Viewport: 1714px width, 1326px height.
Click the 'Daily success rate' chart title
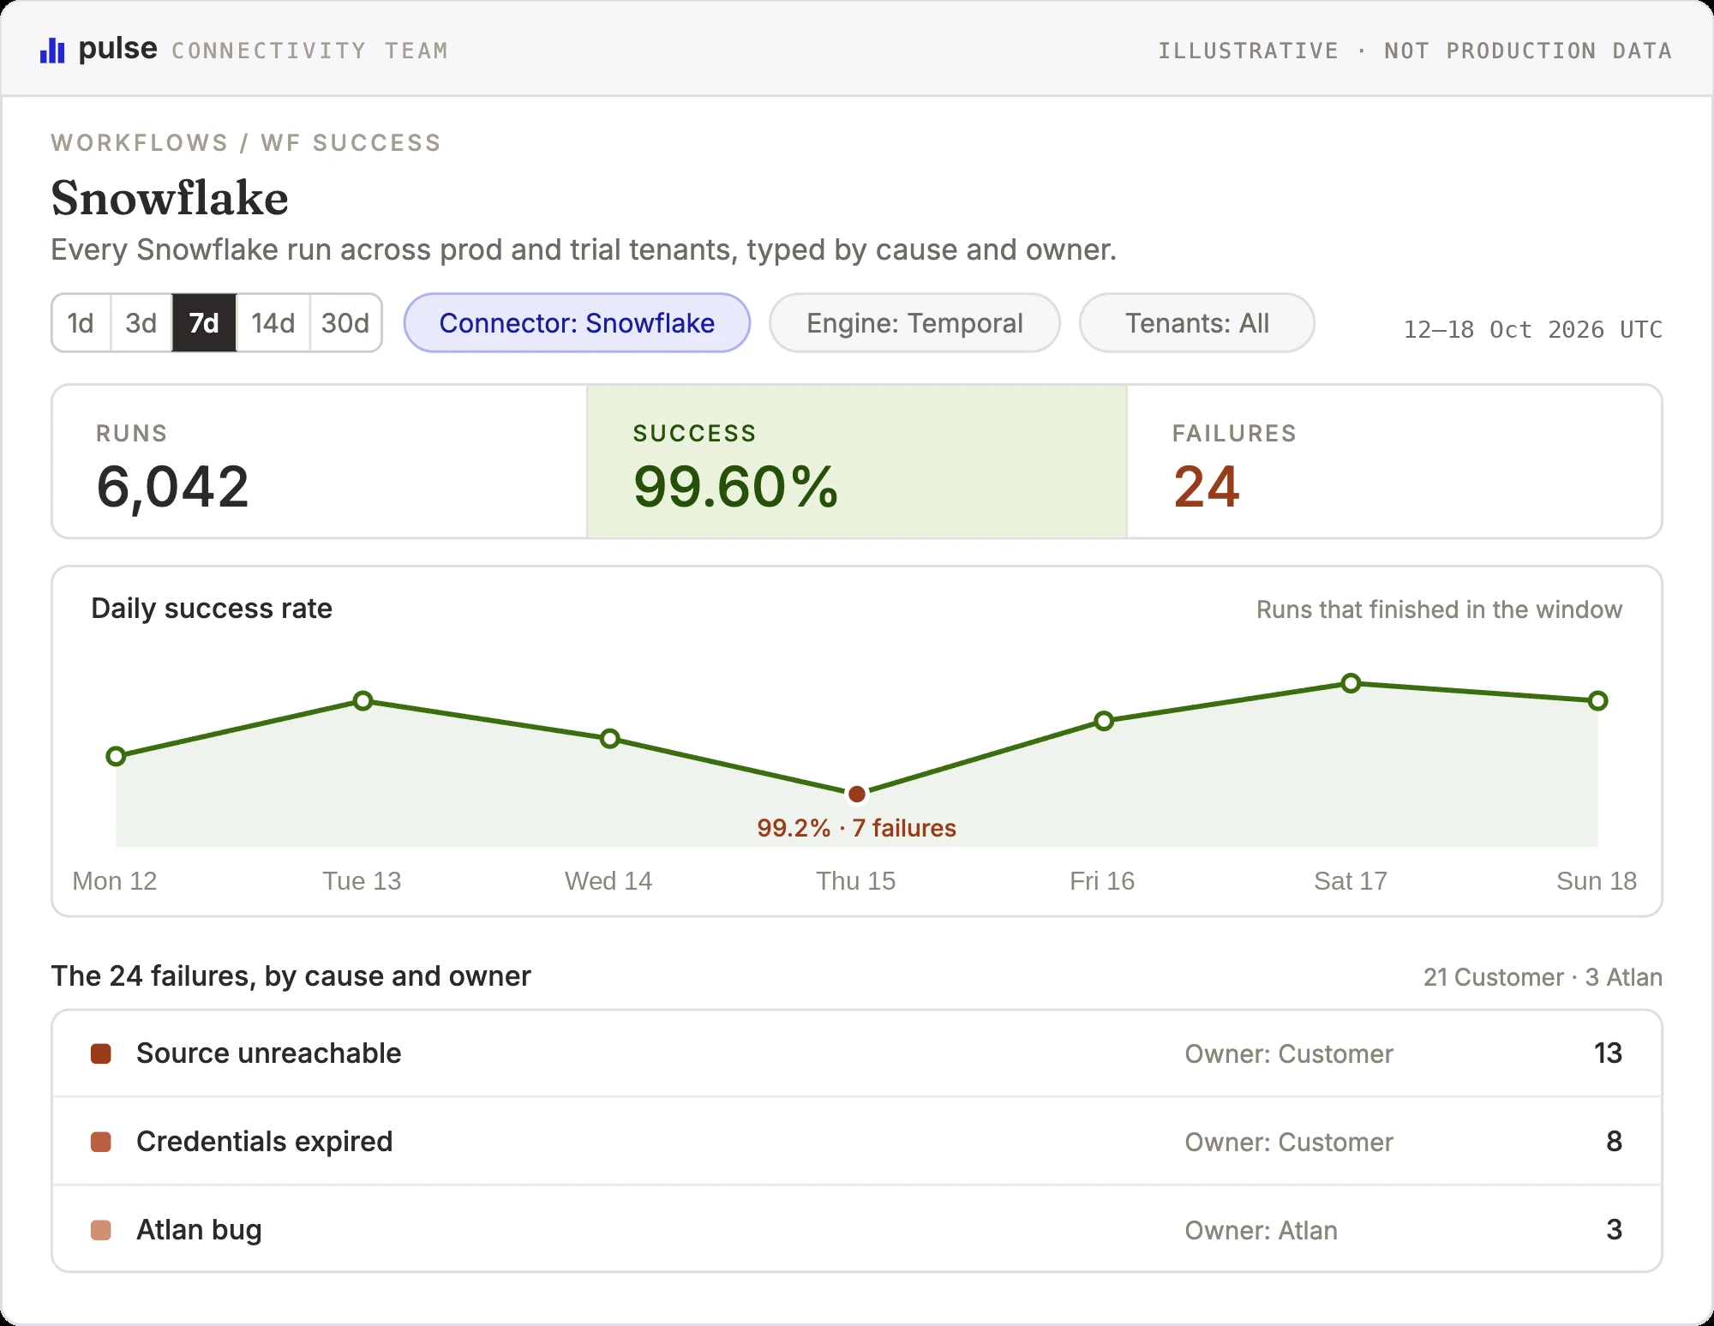(x=212, y=609)
